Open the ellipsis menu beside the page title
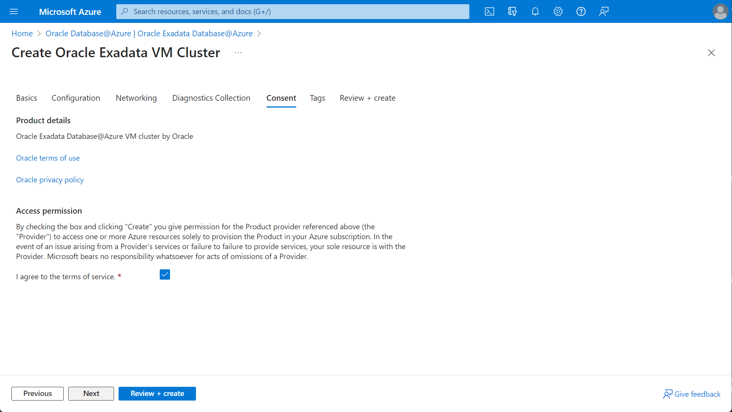The height and width of the screenshot is (412, 732). click(238, 53)
